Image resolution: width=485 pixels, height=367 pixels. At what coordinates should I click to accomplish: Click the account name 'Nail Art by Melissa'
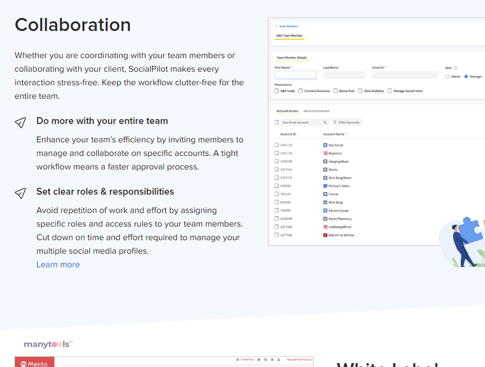tap(341, 235)
